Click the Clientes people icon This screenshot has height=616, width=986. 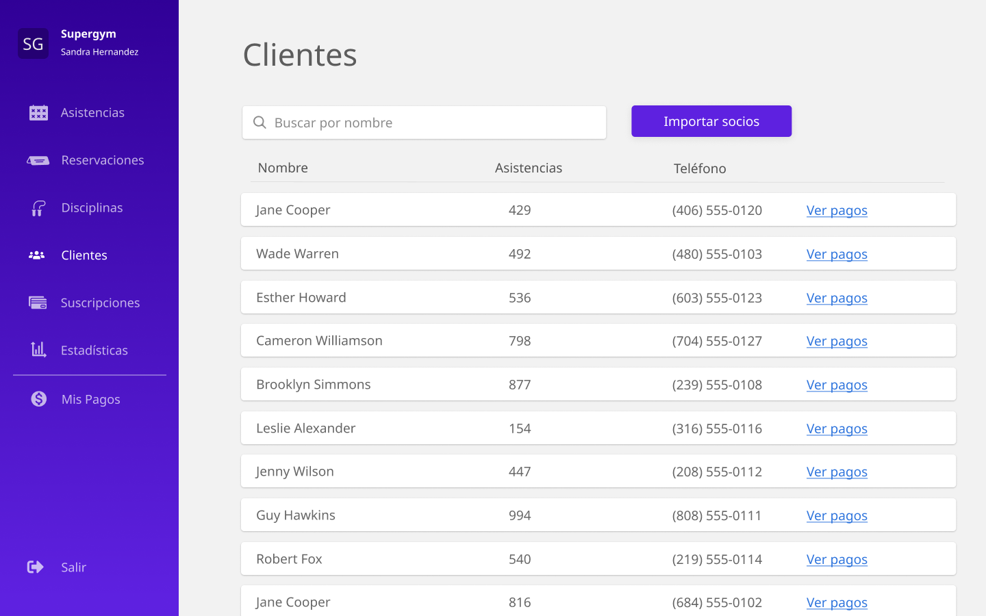pos(37,255)
